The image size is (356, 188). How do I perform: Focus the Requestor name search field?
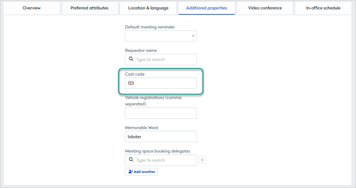point(164,59)
